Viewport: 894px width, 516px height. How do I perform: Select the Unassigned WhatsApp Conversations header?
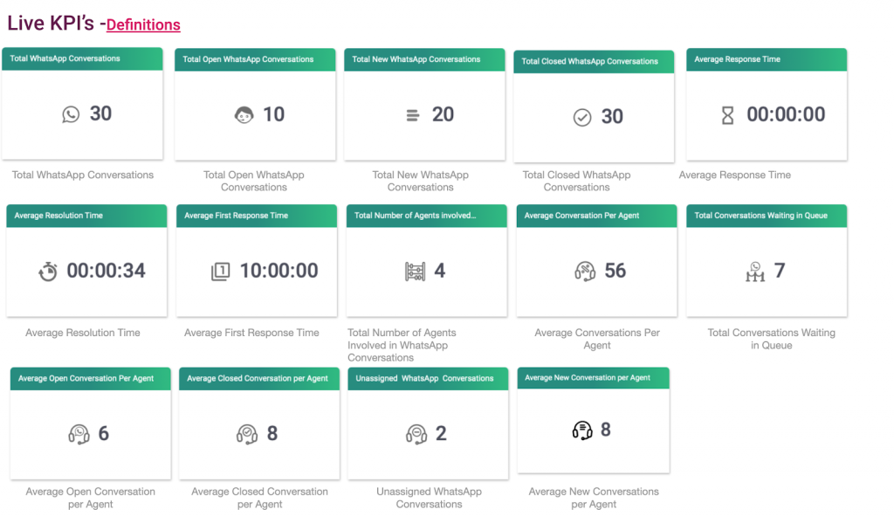click(x=428, y=379)
